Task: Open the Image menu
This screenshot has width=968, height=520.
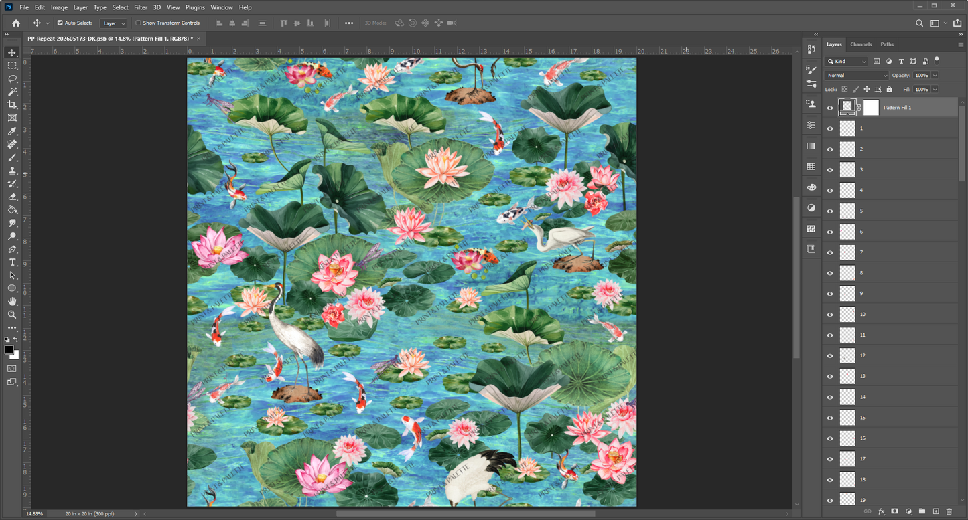Action: 59,7
